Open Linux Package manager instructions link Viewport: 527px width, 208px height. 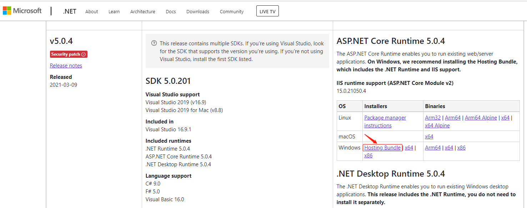pos(385,122)
